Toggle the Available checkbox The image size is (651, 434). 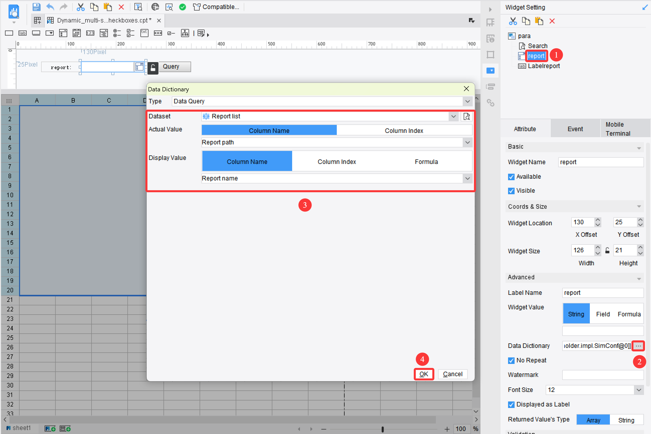pyautogui.click(x=511, y=177)
